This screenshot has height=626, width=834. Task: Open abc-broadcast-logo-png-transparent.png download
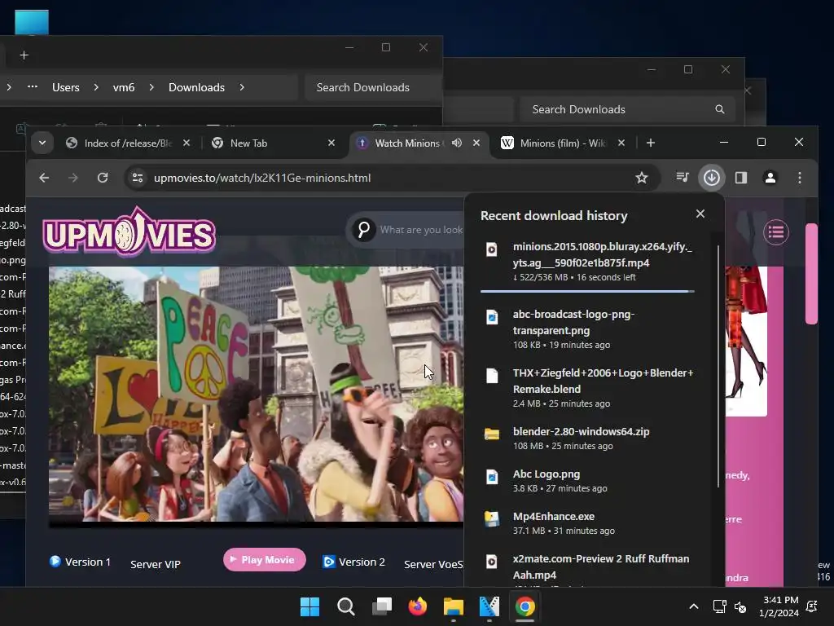587,329
